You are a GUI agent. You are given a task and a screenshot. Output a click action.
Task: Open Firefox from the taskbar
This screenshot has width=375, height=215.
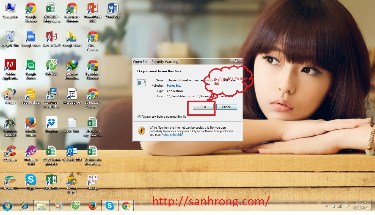[93, 206]
